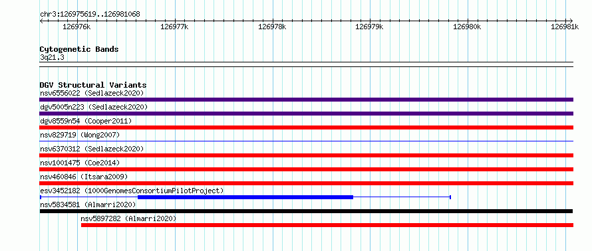Open the dgv5005n223 (Sedlazeck2020) label
Screen dimensions: 592x251
click(94, 107)
